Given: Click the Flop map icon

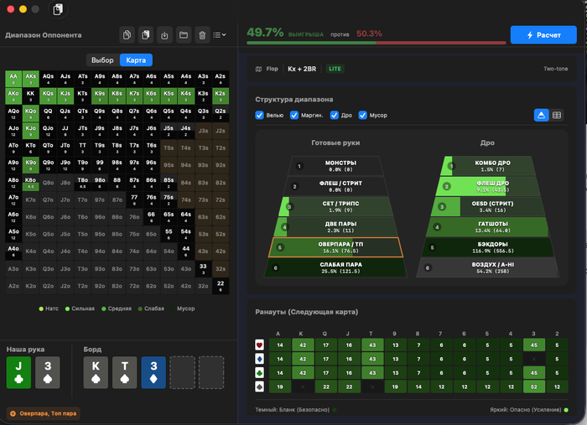Looking at the screenshot, I should click(x=258, y=69).
